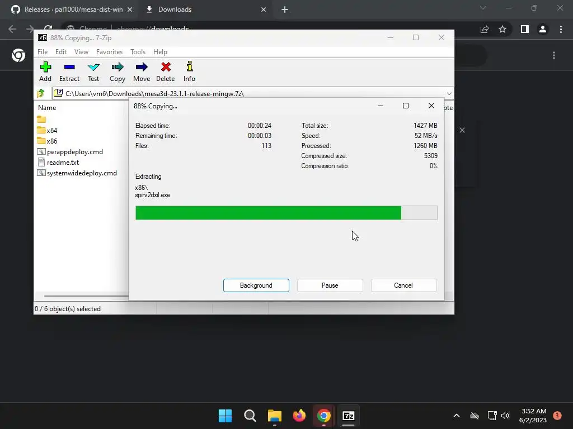Open the Edit menu
The image size is (573, 429).
[60, 52]
